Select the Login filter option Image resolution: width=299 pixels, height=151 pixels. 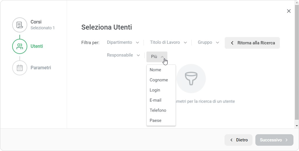155,90
